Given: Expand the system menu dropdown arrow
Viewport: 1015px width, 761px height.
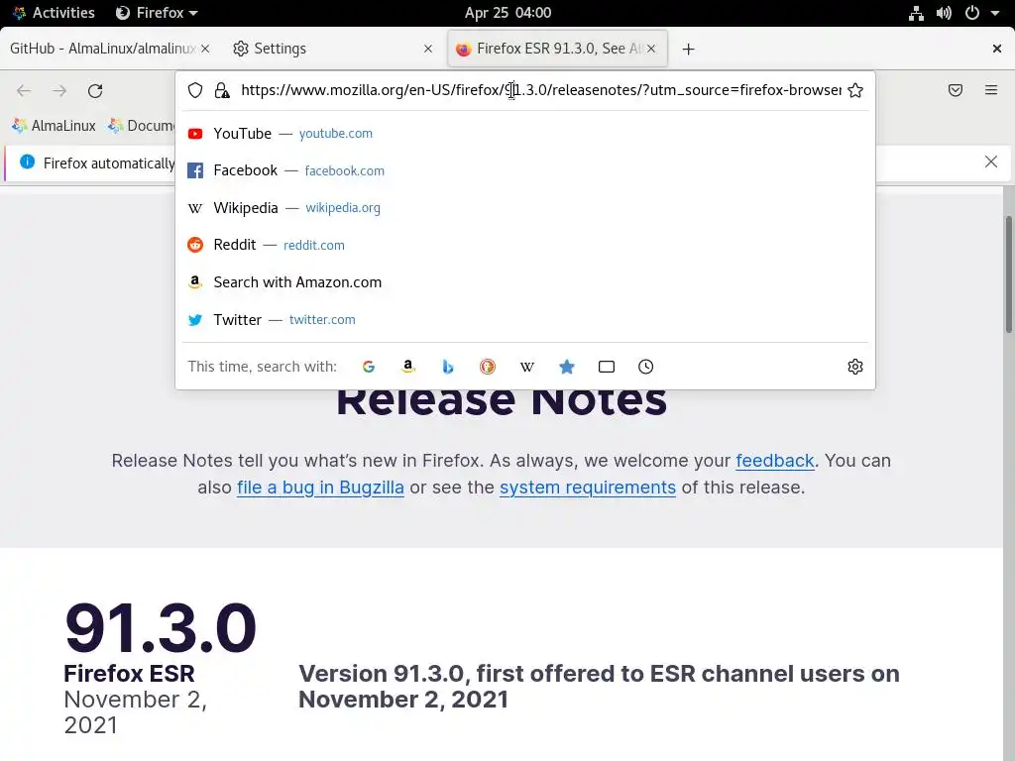Looking at the screenshot, I should [995, 13].
